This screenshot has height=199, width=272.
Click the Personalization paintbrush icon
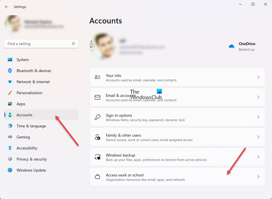[10, 93]
